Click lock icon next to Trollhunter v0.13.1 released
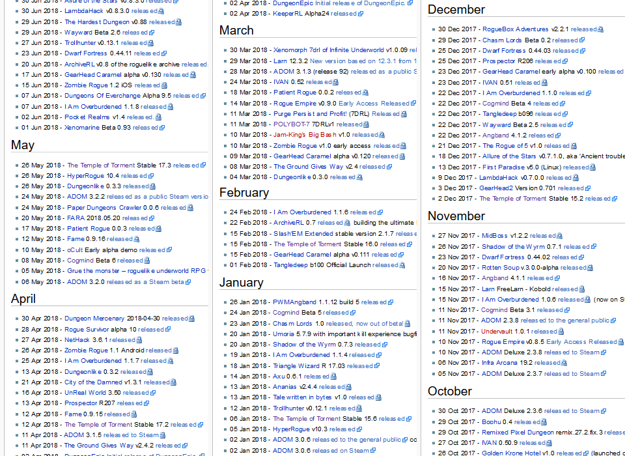Viewport: 625px width, 456px height. [150, 43]
